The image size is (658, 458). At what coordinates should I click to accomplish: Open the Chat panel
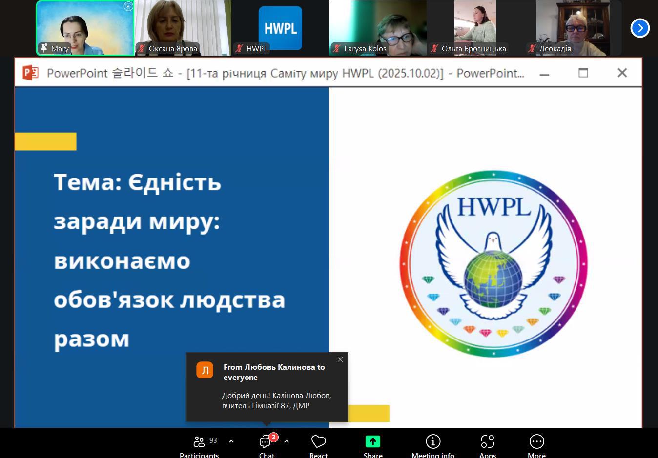(x=267, y=445)
